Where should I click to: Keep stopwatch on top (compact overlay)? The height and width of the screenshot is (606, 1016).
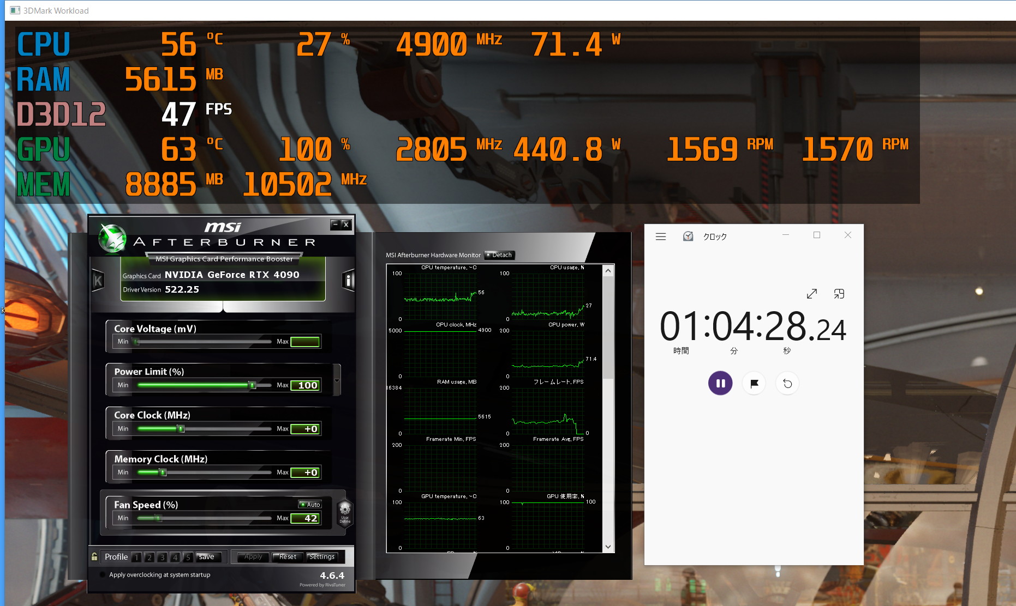point(839,294)
